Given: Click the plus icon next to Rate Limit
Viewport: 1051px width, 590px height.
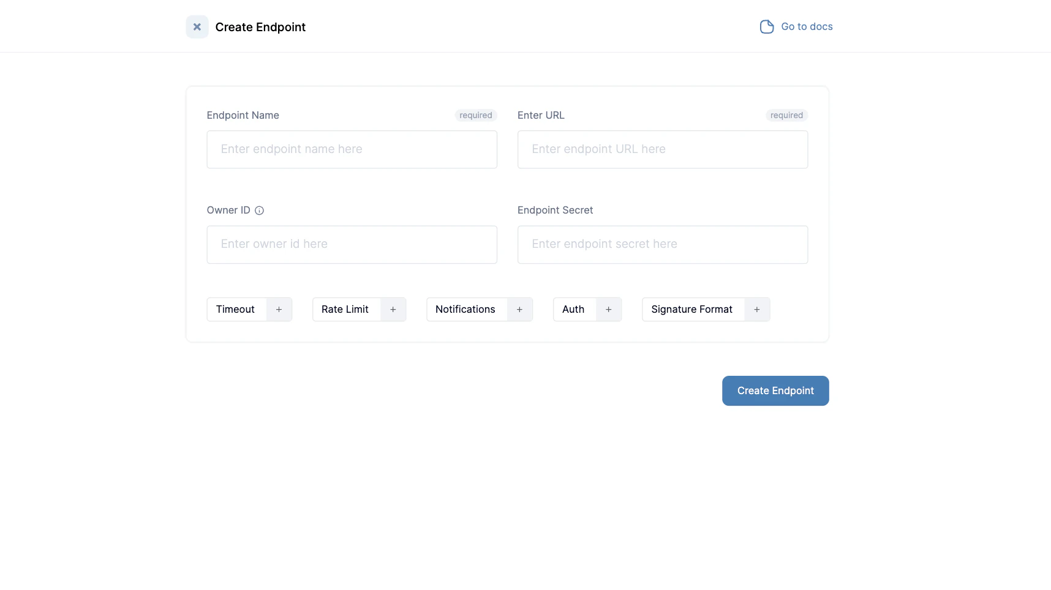Looking at the screenshot, I should (393, 309).
